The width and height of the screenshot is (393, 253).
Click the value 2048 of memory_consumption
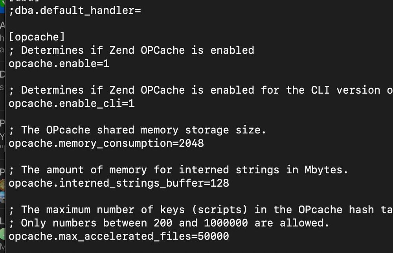[x=191, y=143]
